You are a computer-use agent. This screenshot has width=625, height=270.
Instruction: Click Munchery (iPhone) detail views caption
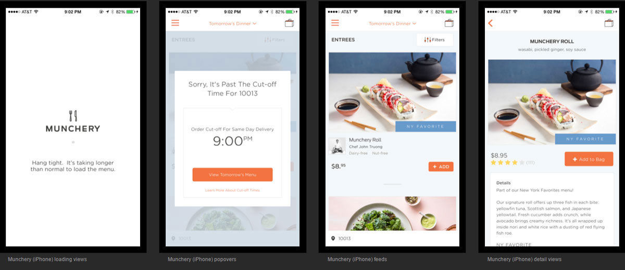(x=524, y=259)
